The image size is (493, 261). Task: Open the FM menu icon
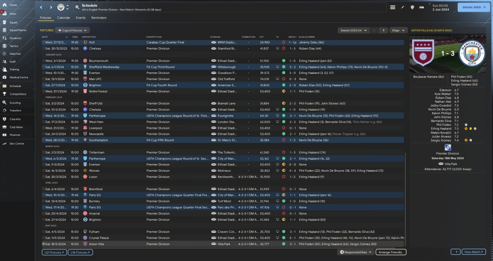[x=422, y=7]
